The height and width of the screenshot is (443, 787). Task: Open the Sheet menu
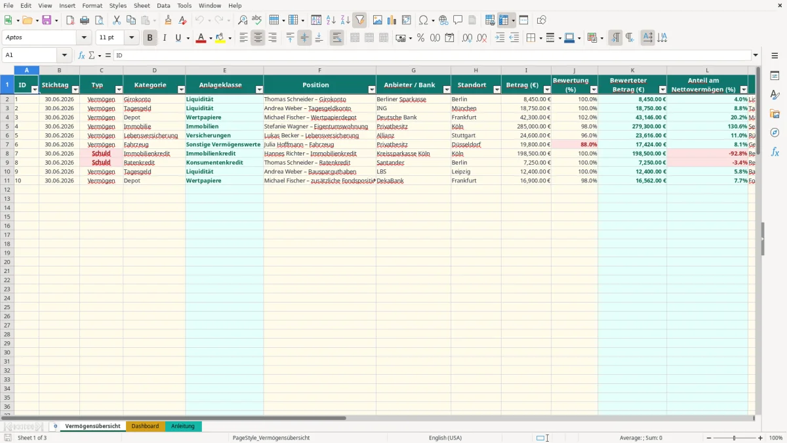pos(142,5)
